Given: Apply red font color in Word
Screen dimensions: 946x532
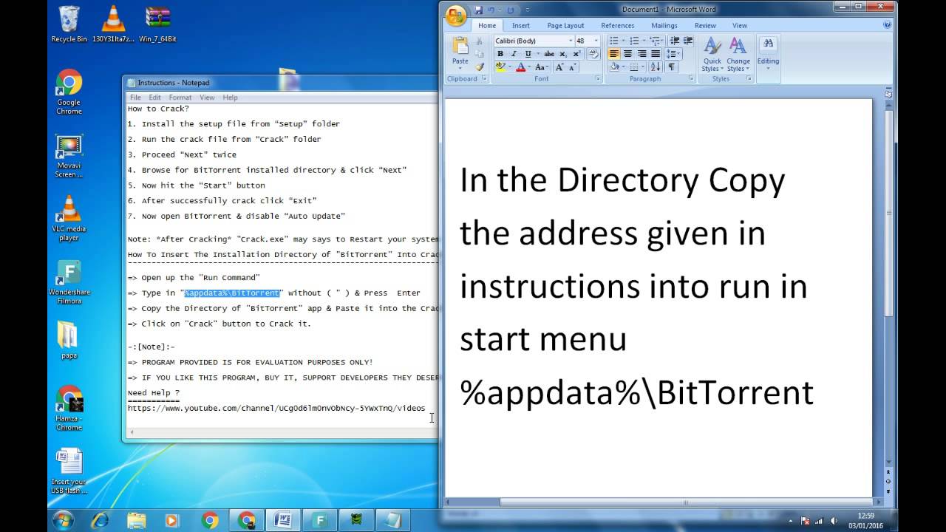Looking at the screenshot, I should pos(520,66).
